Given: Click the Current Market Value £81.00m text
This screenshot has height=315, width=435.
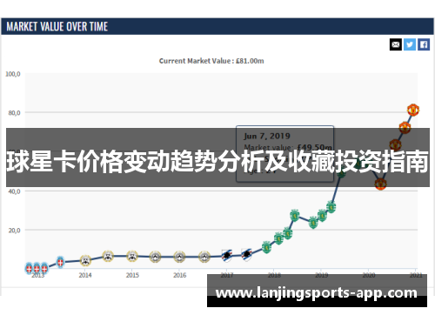Looking at the screenshot, I should pyautogui.click(x=211, y=61).
